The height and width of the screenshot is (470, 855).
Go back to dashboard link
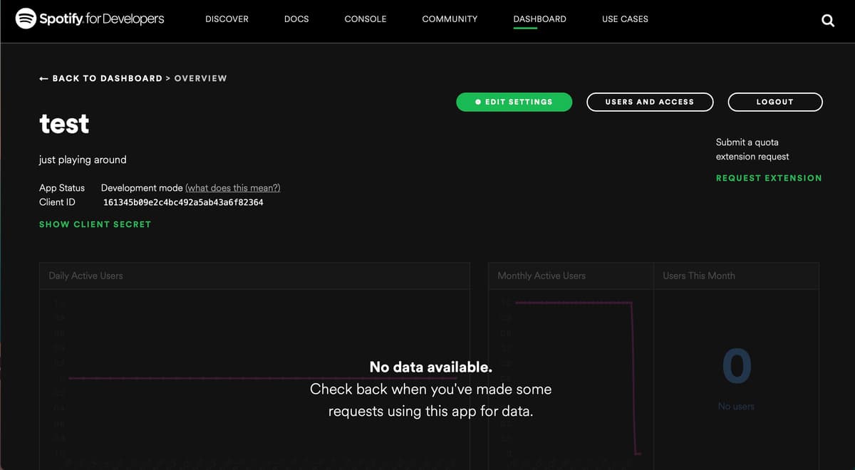[x=100, y=78]
